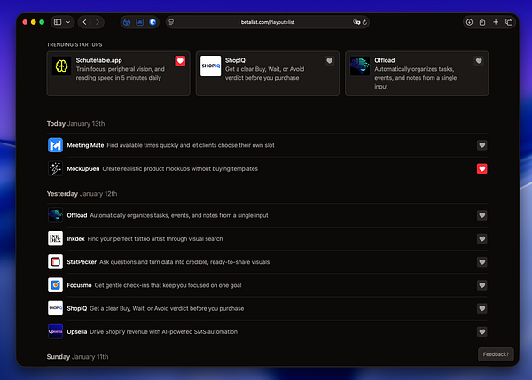Click 'Drive Shopify revenue' description text
The width and height of the screenshot is (532, 380).
point(163,331)
